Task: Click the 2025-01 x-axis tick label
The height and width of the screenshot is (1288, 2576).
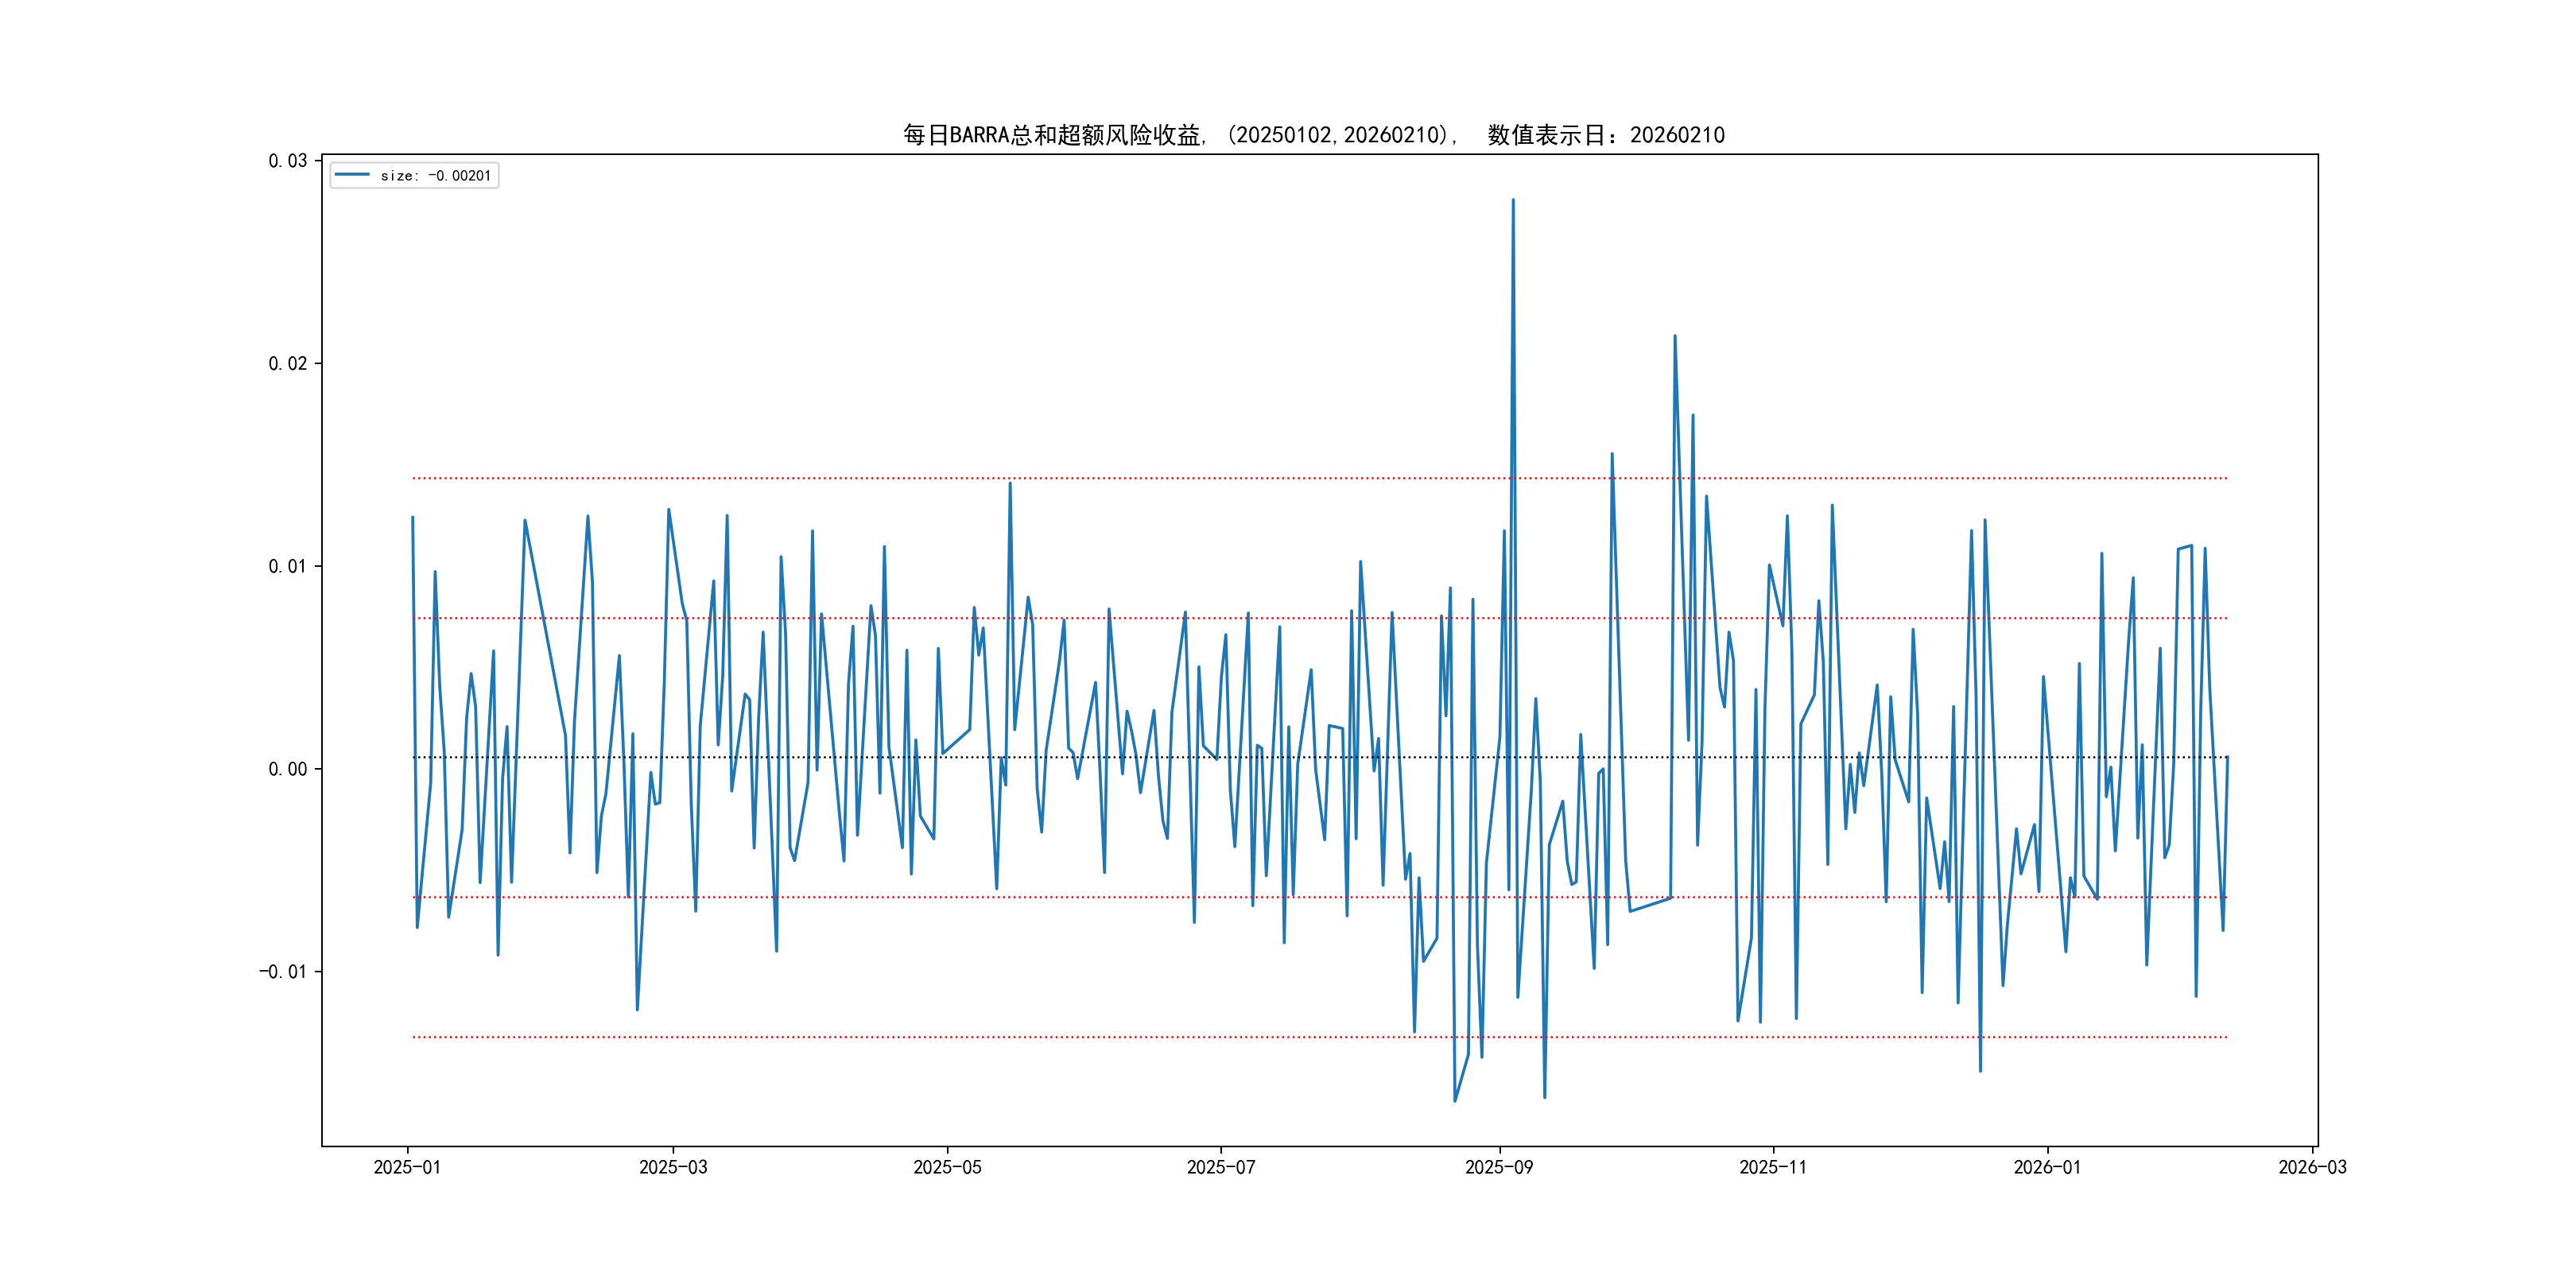Action: click(407, 1167)
